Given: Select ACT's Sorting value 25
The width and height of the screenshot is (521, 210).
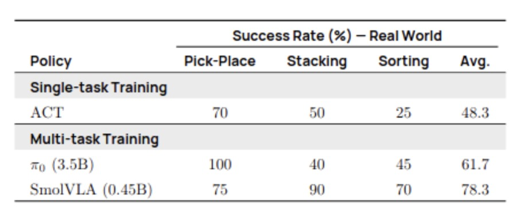Looking at the screenshot, I should click(x=403, y=113).
